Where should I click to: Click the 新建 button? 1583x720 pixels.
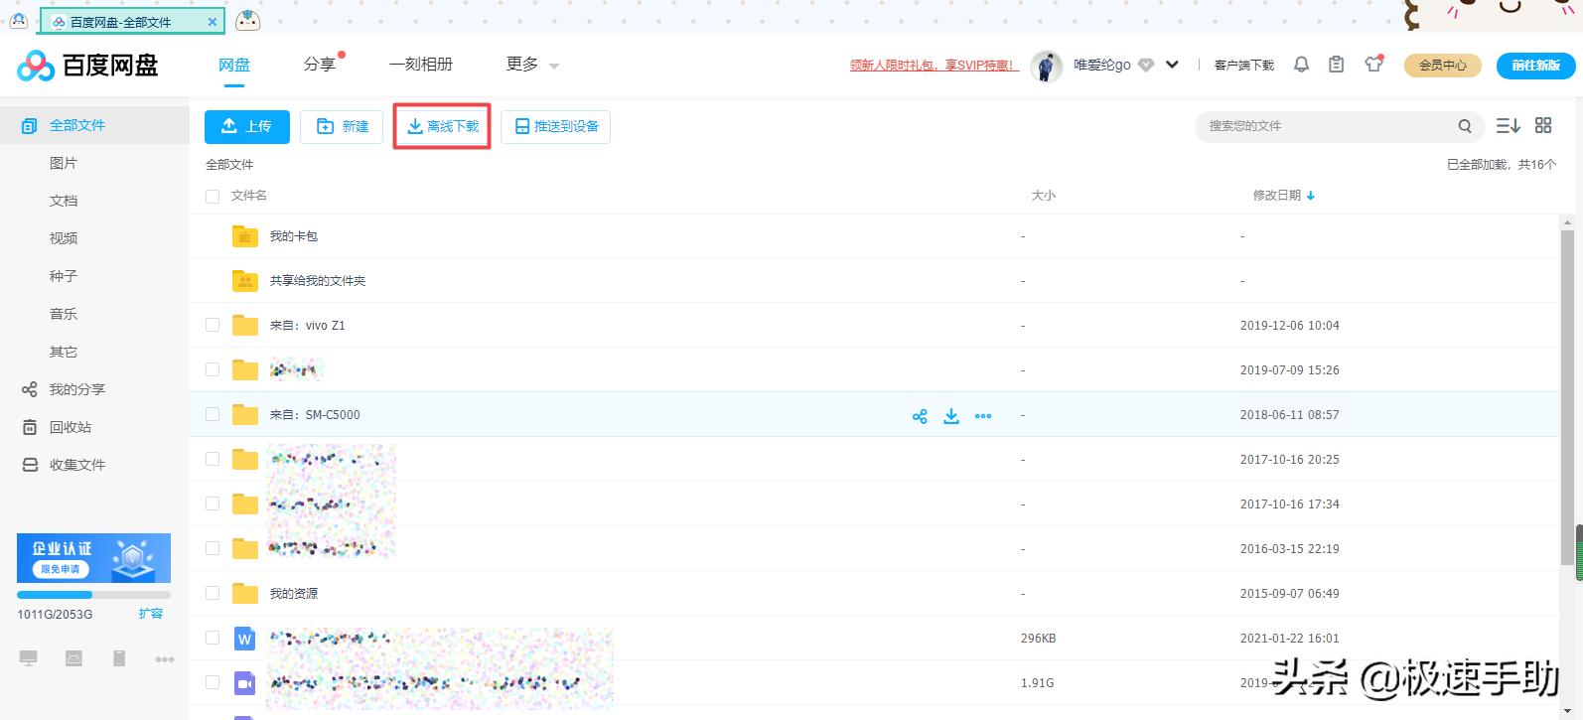coord(342,126)
